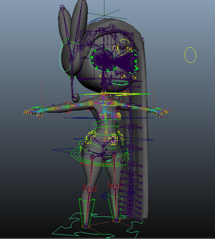Select the red knee ring on screen-left leg
Viewport: 215px width, 239px height.
(90, 188)
